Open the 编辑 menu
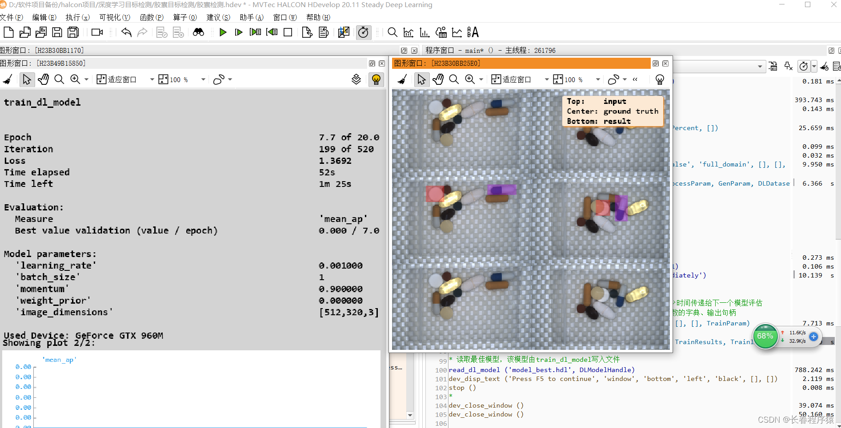 (44, 17)
